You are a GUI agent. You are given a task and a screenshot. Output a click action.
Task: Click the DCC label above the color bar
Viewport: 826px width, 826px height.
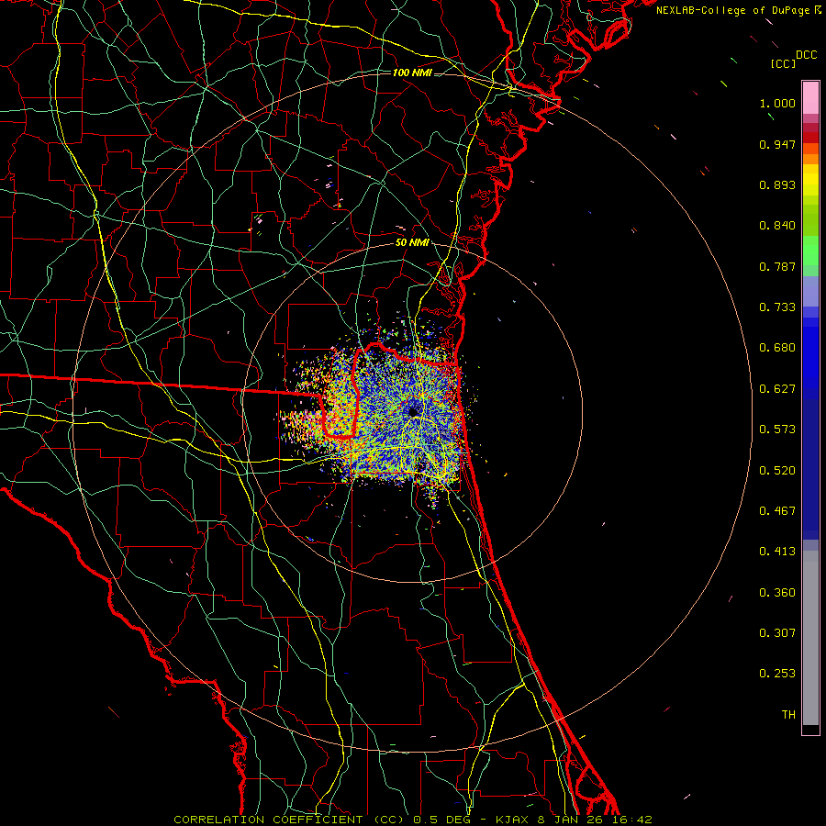[x=807, y=55]
